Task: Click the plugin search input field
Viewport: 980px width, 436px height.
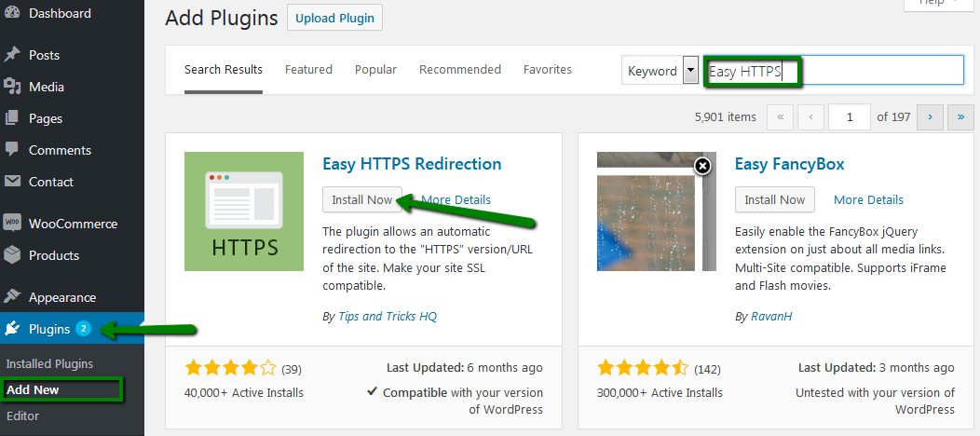Action: pos(834,71)
